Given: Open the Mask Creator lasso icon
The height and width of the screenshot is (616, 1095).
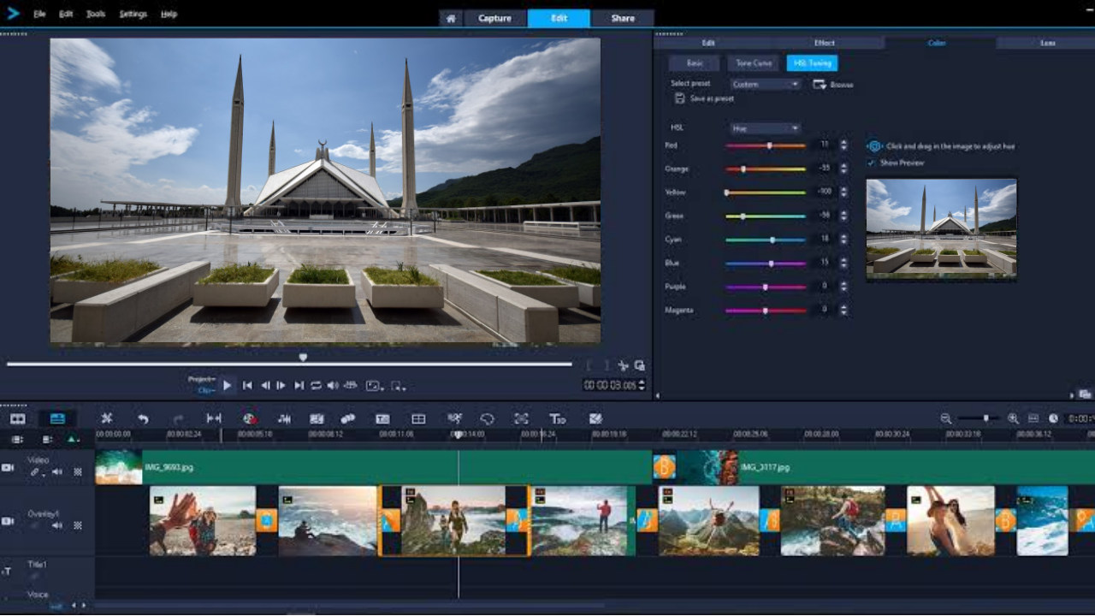Looking at the screenshot, I should [487, 418].
